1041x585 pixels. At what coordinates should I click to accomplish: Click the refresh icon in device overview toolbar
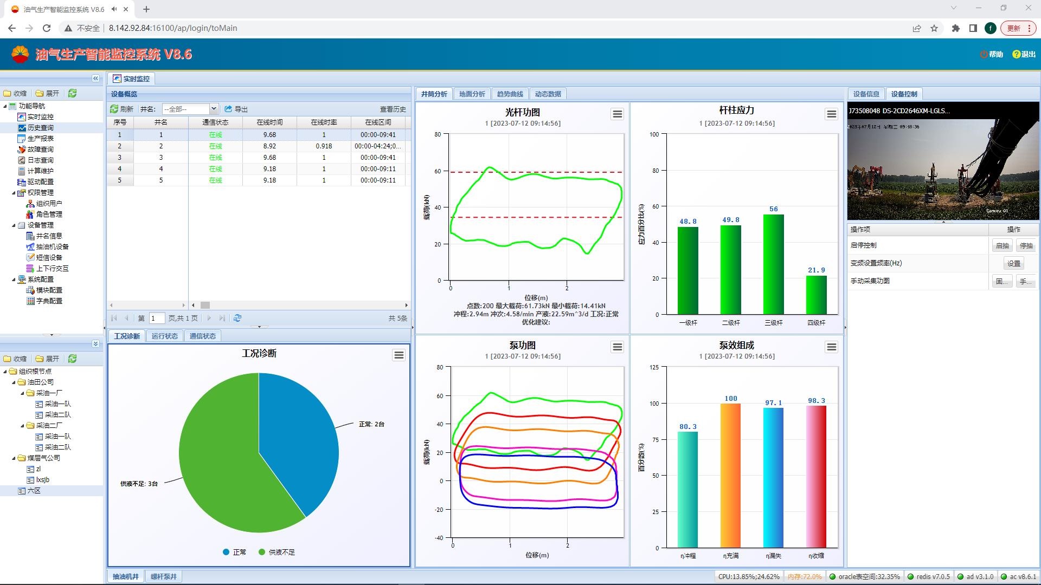[114, 109]
